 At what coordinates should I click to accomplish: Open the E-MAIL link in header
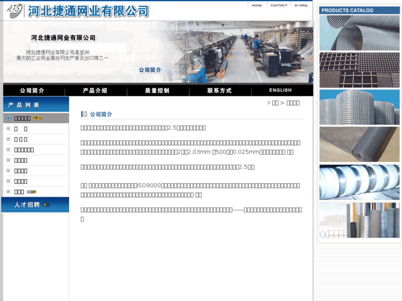click(x=301, y=6)
